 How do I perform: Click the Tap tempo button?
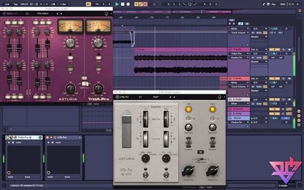16,4
